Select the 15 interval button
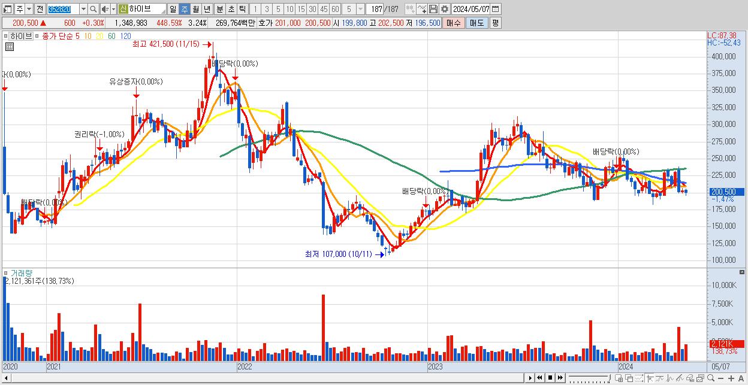 [x=301, y=9]
